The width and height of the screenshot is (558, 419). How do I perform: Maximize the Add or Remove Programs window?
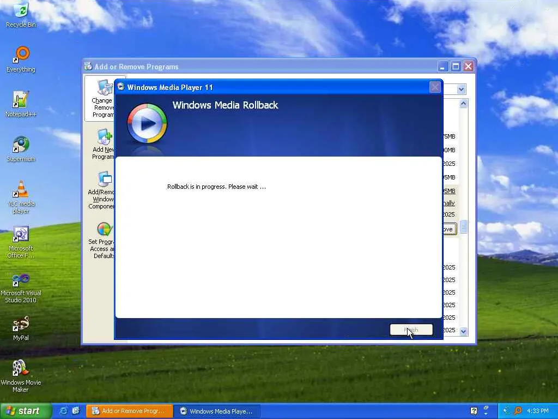coord(456,66)
